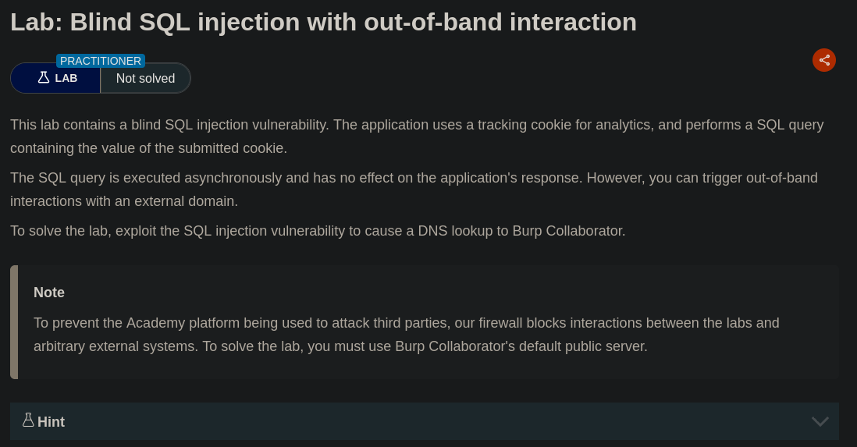Screen dimensions: 857x447
Task: Click the sentence starting 'To solve the lab, exploit'
Action: click(x=318, y=231)
